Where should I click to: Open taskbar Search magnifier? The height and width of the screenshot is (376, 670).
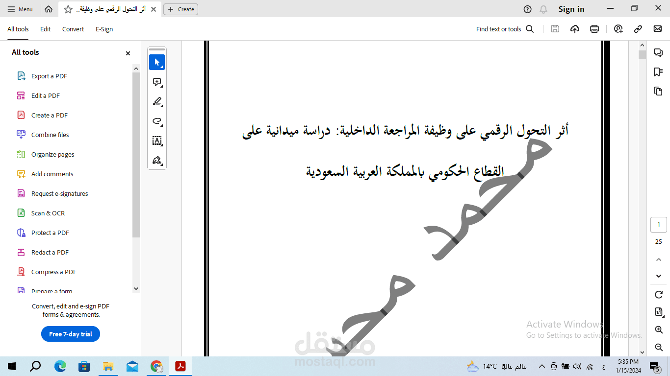click(36, 366)
